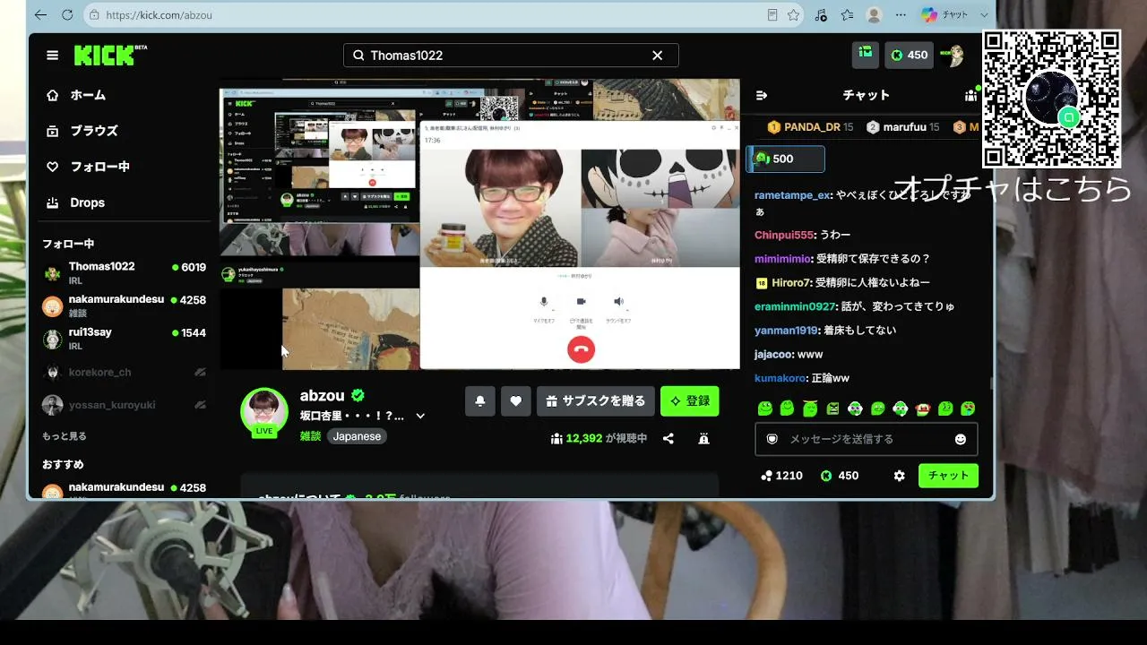This screenshot has width=1147, height=645.
Task: Open the Kick hamburger sidebar menu
Action: point(53,56)
